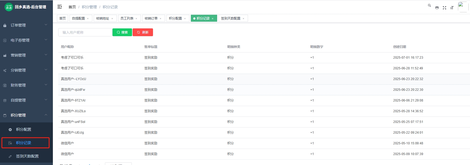Close the 积分配置 tab using x icon

click(x=185, y=18)
